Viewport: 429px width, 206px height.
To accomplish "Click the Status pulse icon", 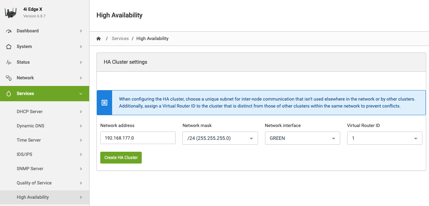I will (x=9, y=62).
